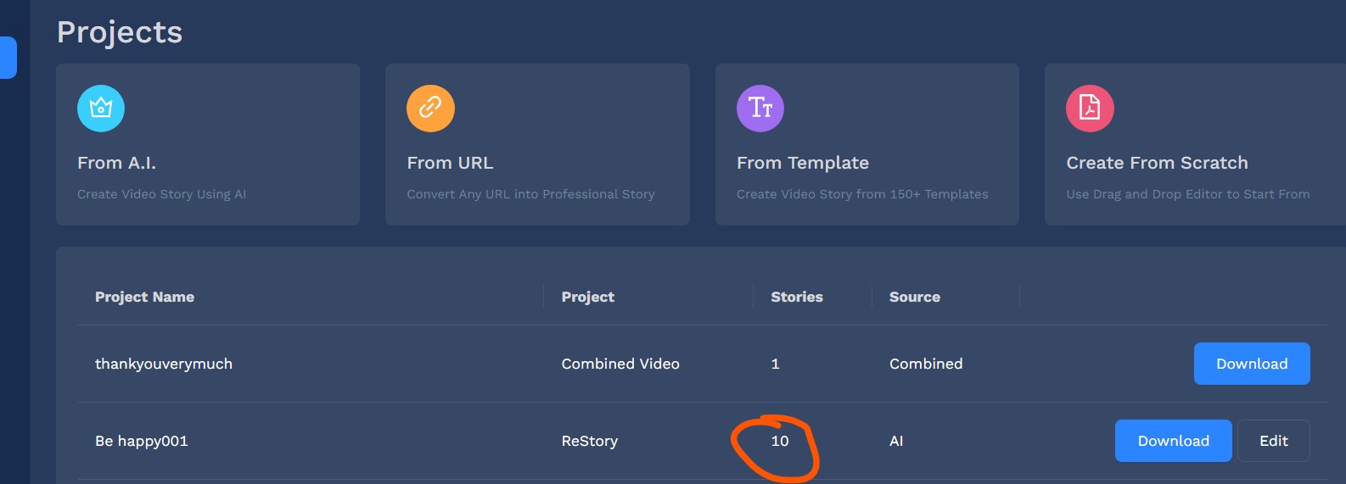Edit the Be happy001 project
This screenshot has width=1346, height=484.
click(1273, 441)
